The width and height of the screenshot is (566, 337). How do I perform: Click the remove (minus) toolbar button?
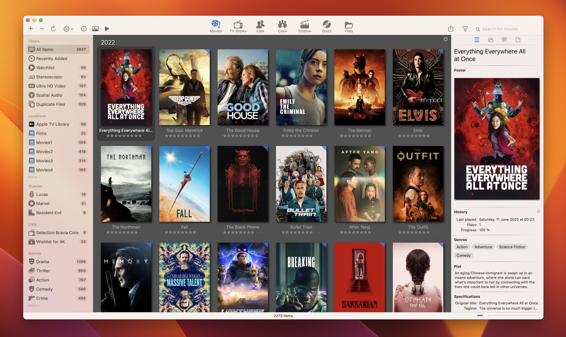pos(42,29)
